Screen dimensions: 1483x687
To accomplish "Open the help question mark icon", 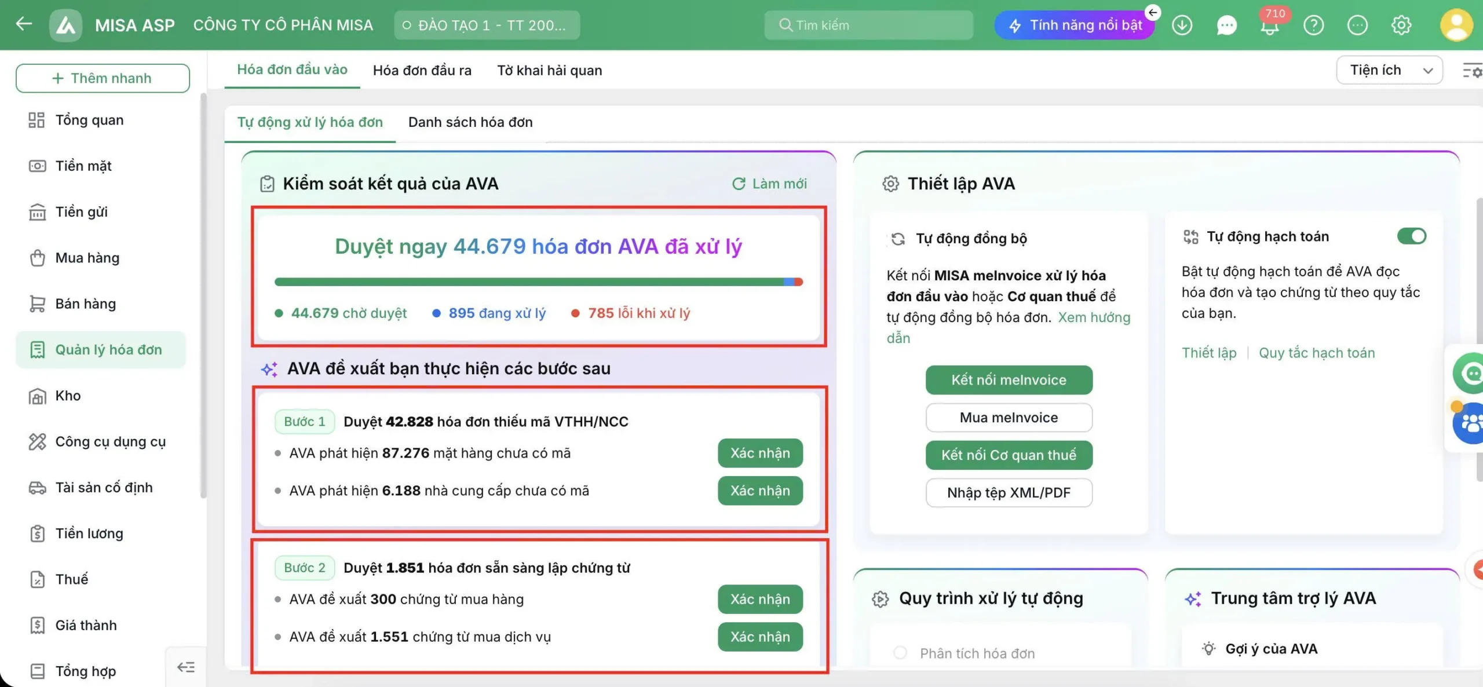I will click(x=1313, y=25).
